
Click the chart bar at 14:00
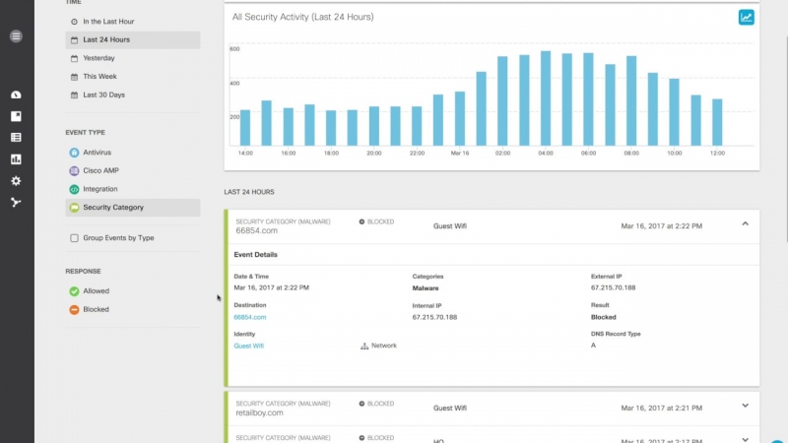(245, 128)
